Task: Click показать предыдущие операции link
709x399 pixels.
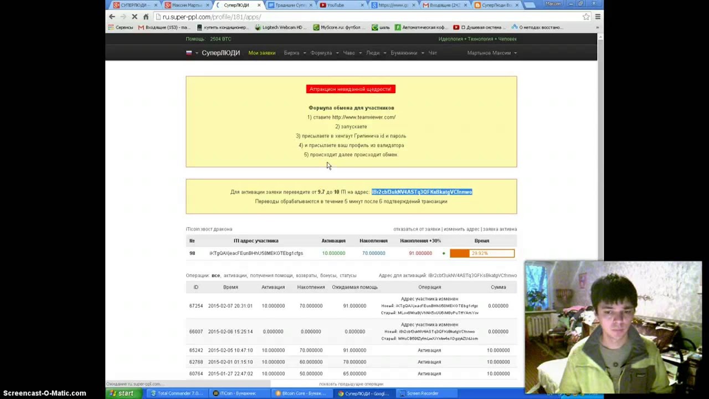Action: (351, 384)
